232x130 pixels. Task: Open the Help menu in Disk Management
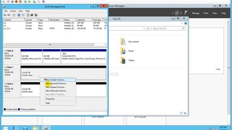coord(28,11)
